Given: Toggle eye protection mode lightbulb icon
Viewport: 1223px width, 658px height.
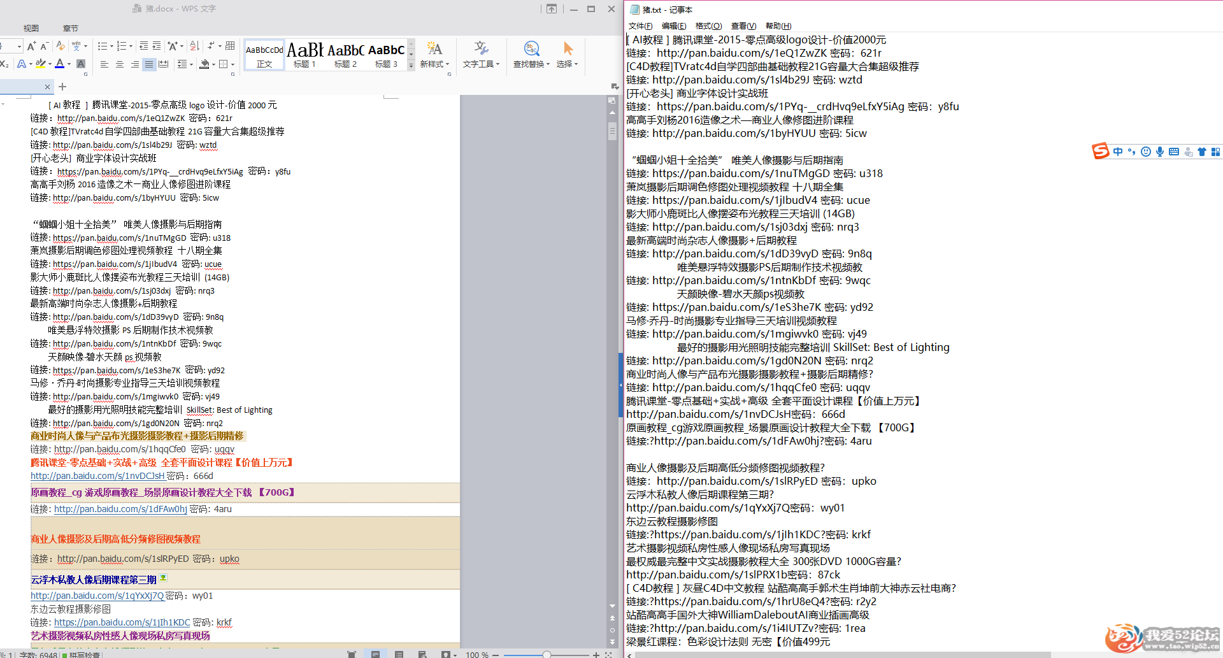Looking at the screenshot, I should (x=445, y=654).
